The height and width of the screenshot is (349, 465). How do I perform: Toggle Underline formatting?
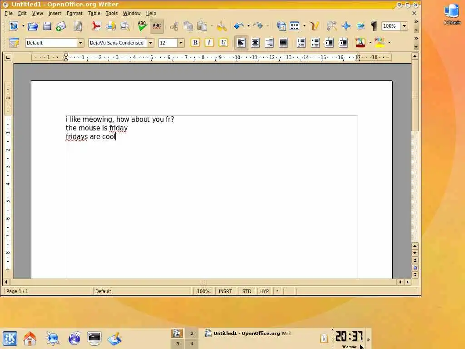coord(223,43)
